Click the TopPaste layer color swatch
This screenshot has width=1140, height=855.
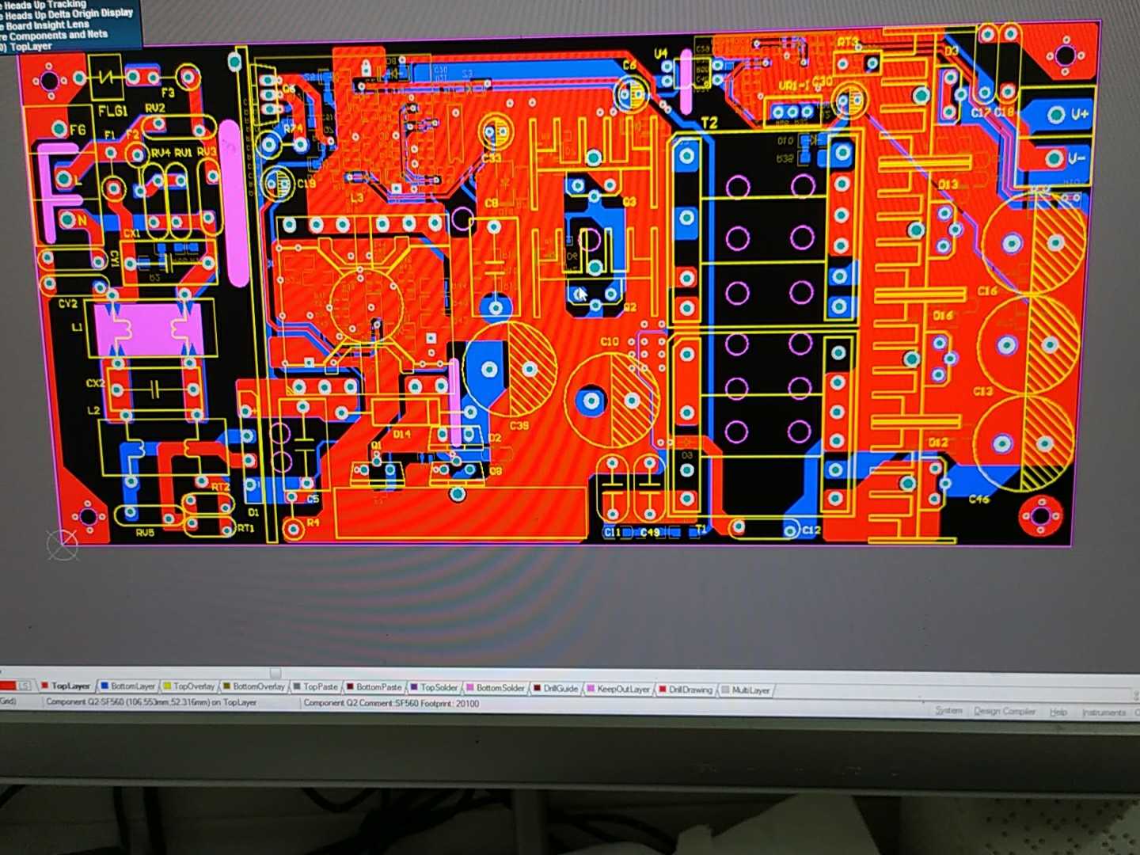point(298,686)
